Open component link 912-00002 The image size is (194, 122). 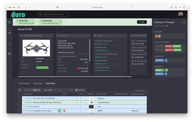click(x=29, y=111)
